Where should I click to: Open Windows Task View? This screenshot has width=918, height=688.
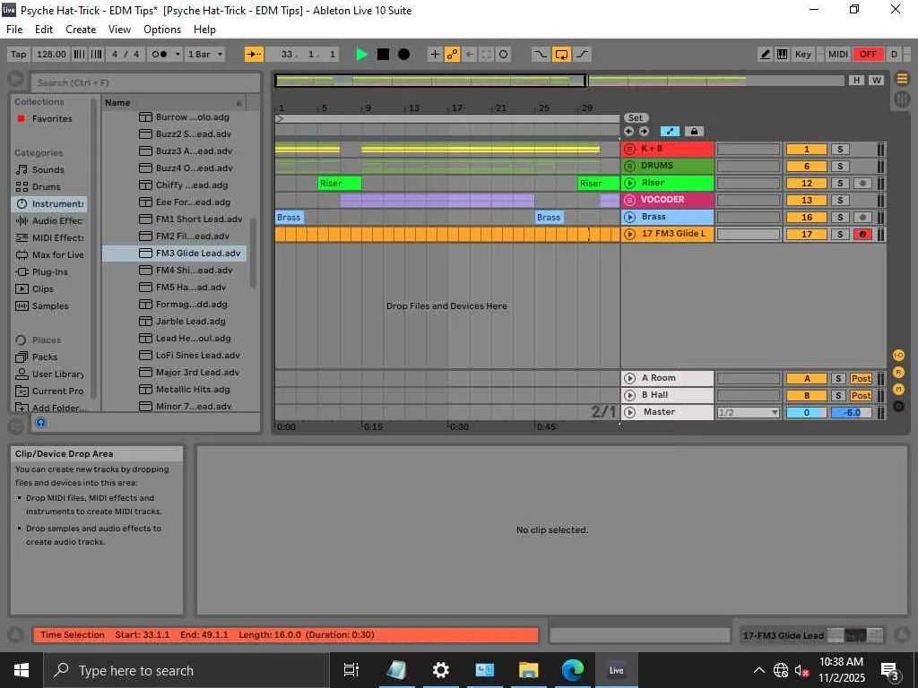pyautogui.click(x=351, y=670)
